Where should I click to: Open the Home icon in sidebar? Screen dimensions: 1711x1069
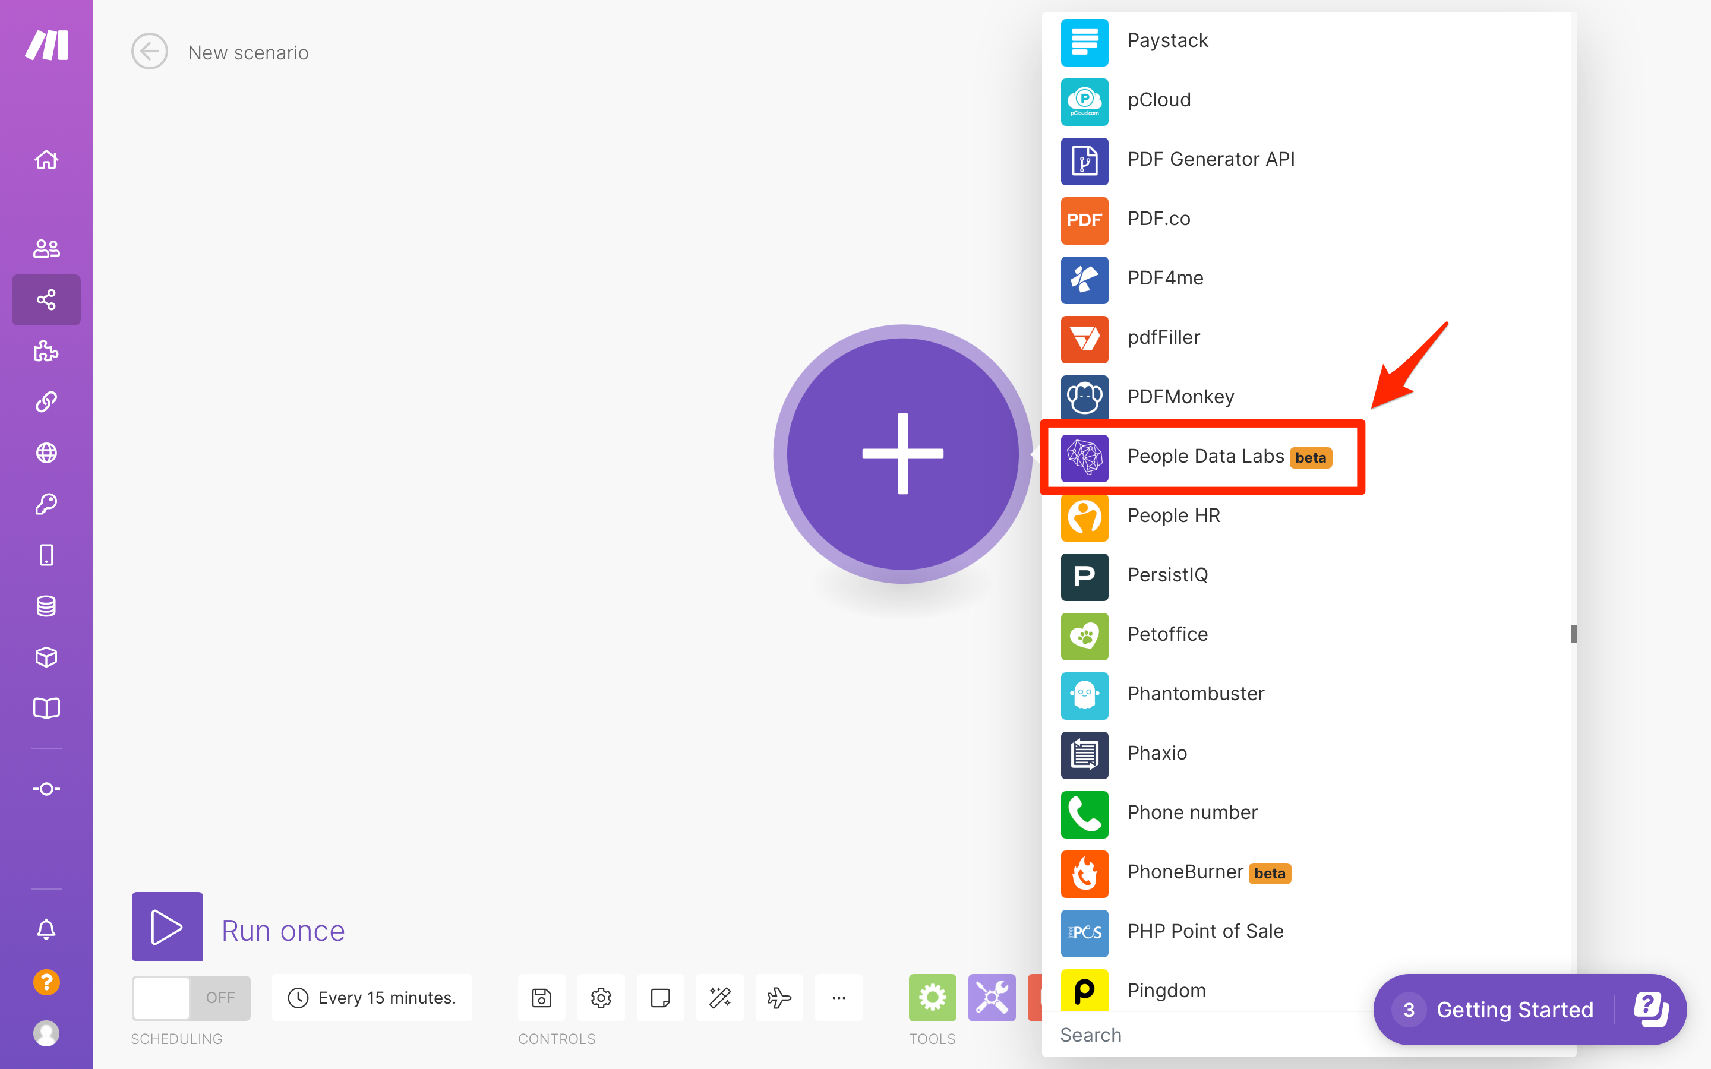[46, 160]
